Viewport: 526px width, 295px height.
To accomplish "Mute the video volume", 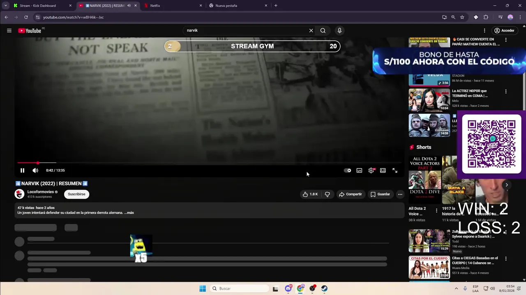I will 35,170.
